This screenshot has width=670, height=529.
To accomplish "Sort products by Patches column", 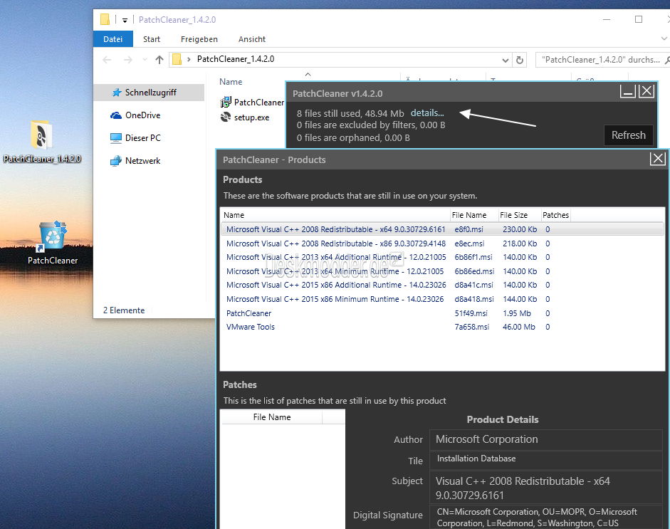I will pos(555,215).
